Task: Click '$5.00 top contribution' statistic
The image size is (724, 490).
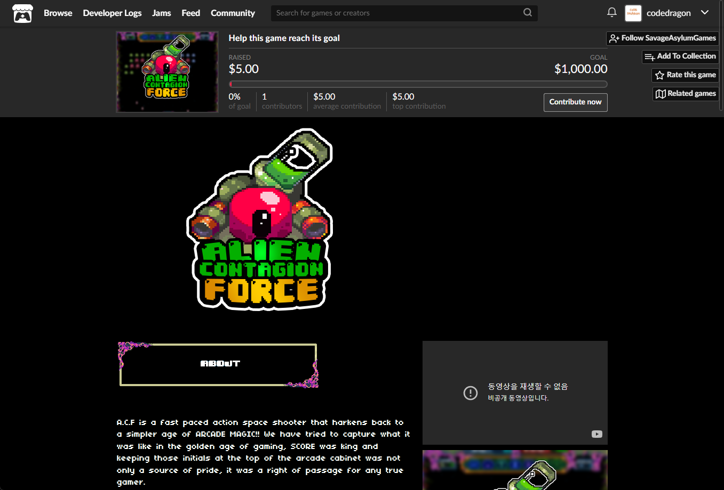Action: (x=419, y=101)
